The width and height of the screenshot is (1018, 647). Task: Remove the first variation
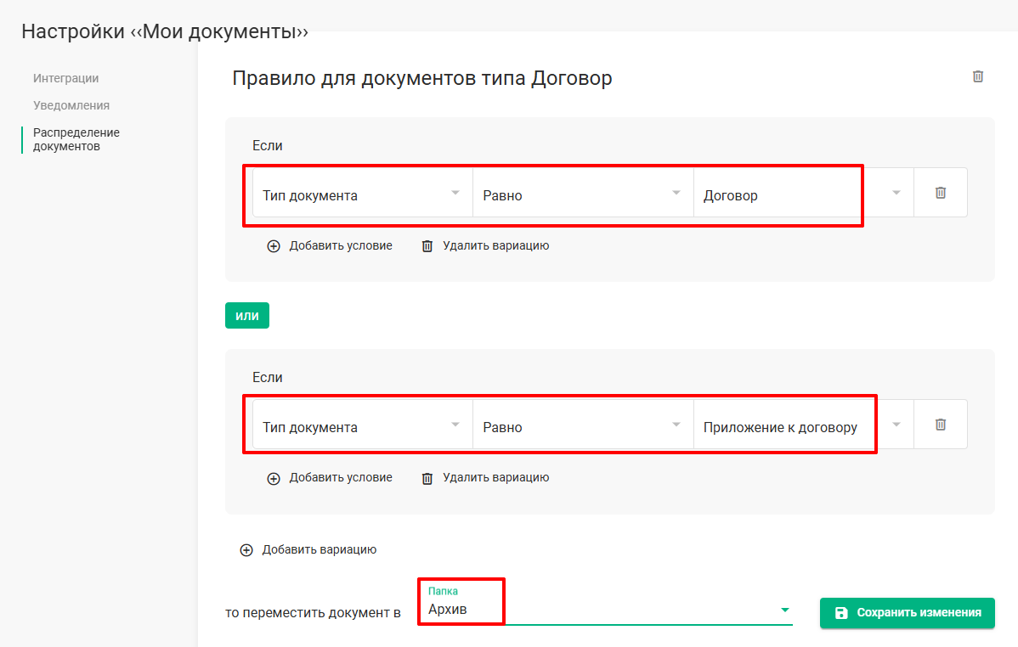coord(485,246)
